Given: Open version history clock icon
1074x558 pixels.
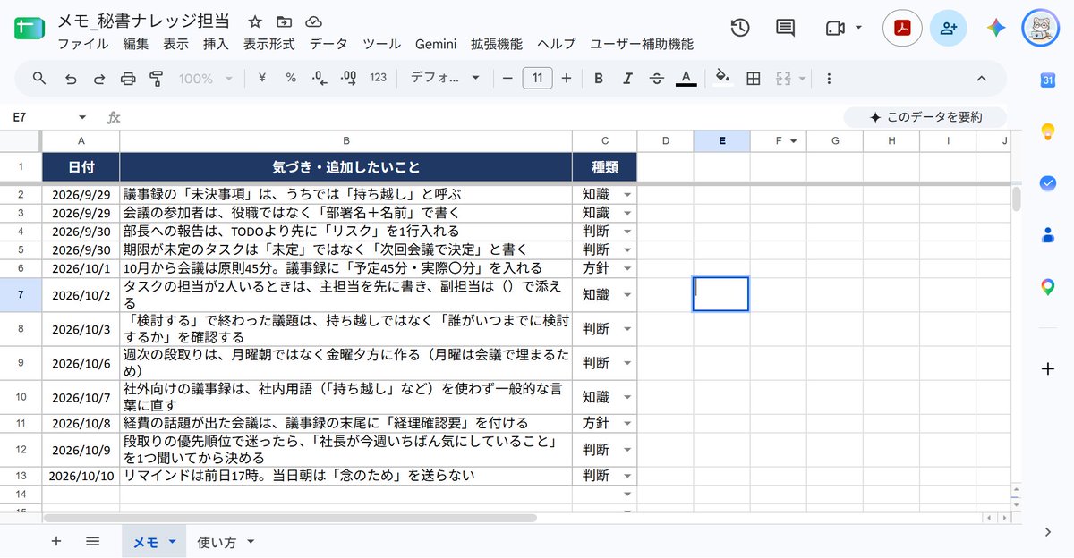Looking at the screenshot, I should pos(740,28).
